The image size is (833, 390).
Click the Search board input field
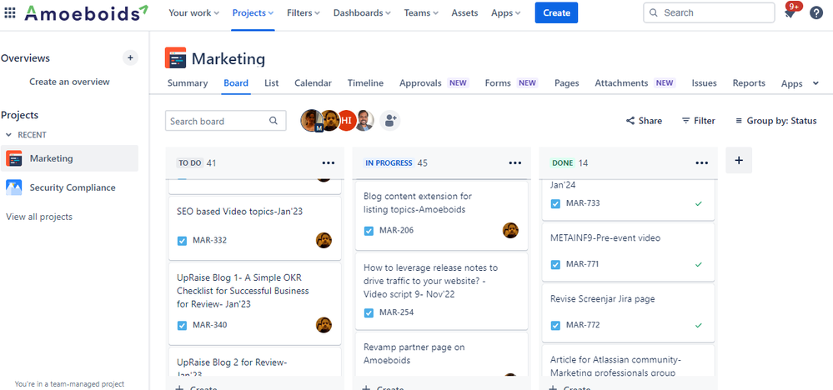coord(226,121)
